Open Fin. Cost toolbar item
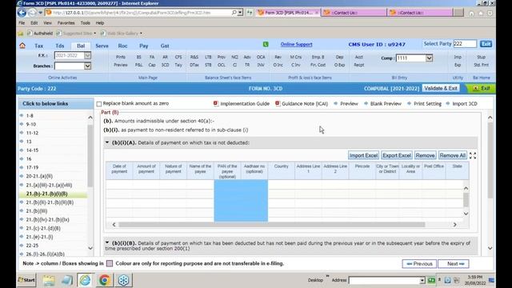The image size is (512, 288). pos(318,65)
